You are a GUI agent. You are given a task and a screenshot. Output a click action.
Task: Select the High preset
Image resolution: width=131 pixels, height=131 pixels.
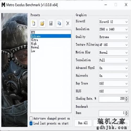pos(51,43)
